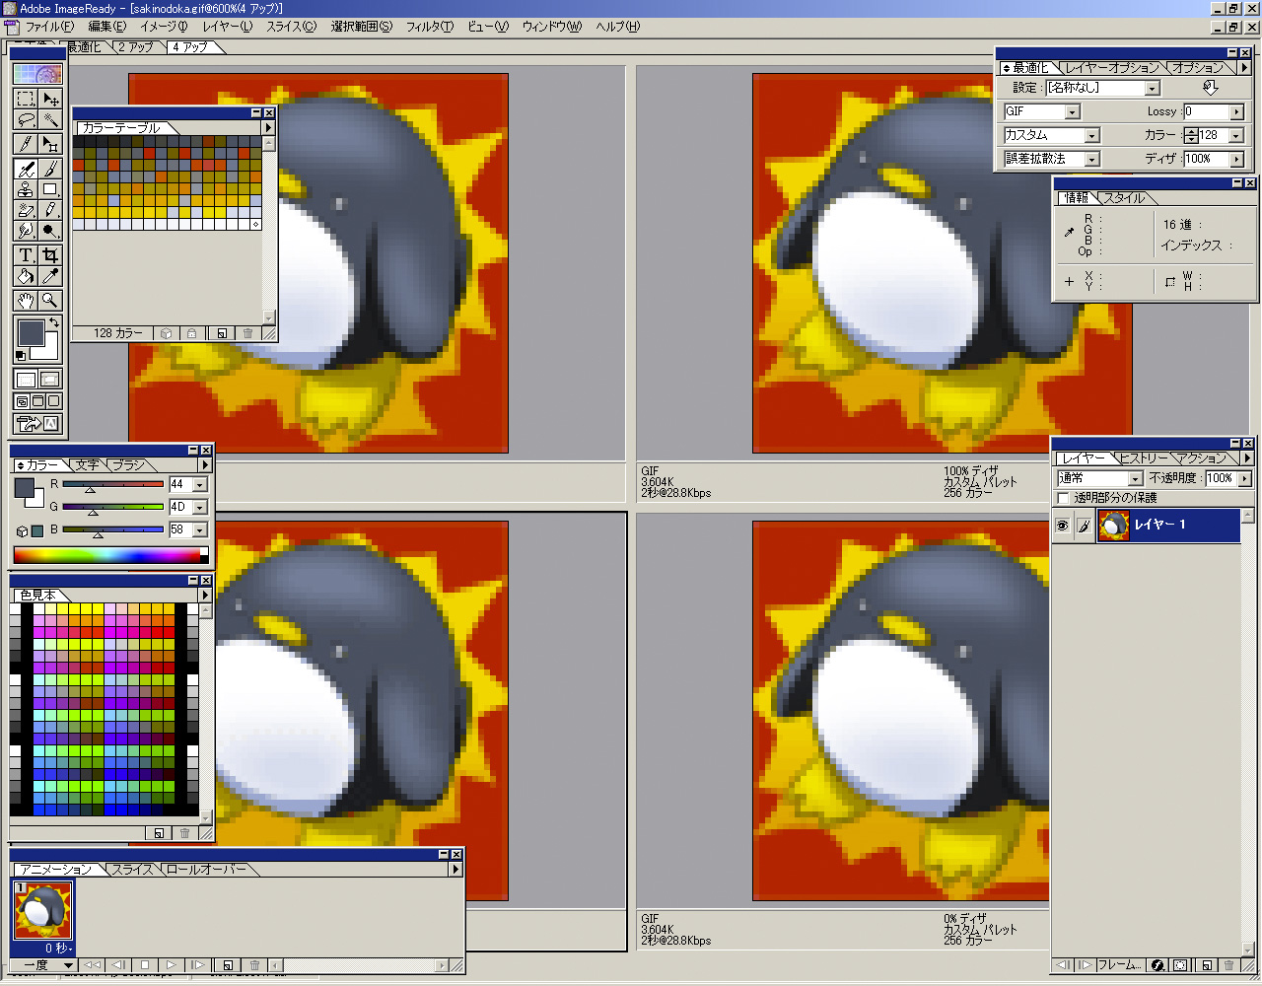Open the フィルタ menu
This screenshot has height=986, width=1262.
[430, 27]
